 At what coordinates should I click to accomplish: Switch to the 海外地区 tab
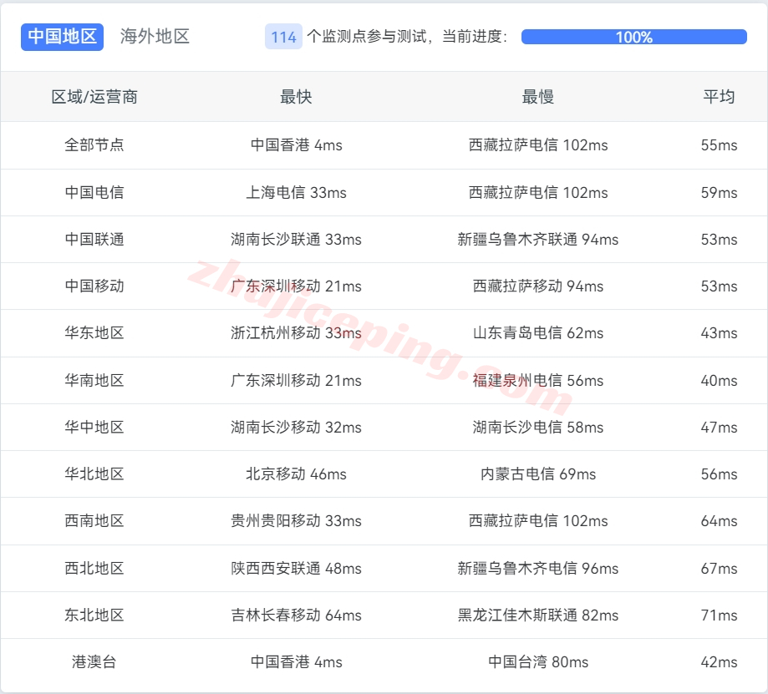click(x=155, y=37)
